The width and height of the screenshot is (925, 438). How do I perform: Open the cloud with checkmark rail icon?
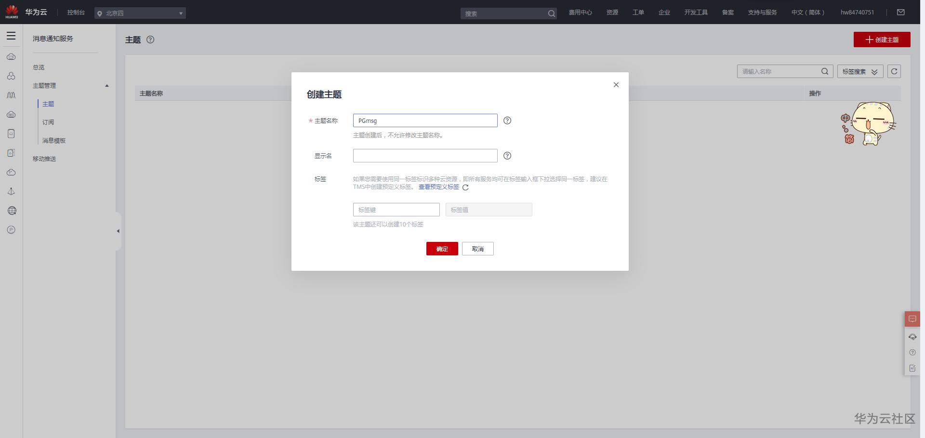[x=11, y=172]
